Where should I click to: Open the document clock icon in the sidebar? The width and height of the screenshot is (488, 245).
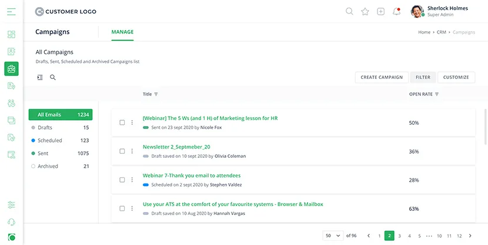(11, 137)
